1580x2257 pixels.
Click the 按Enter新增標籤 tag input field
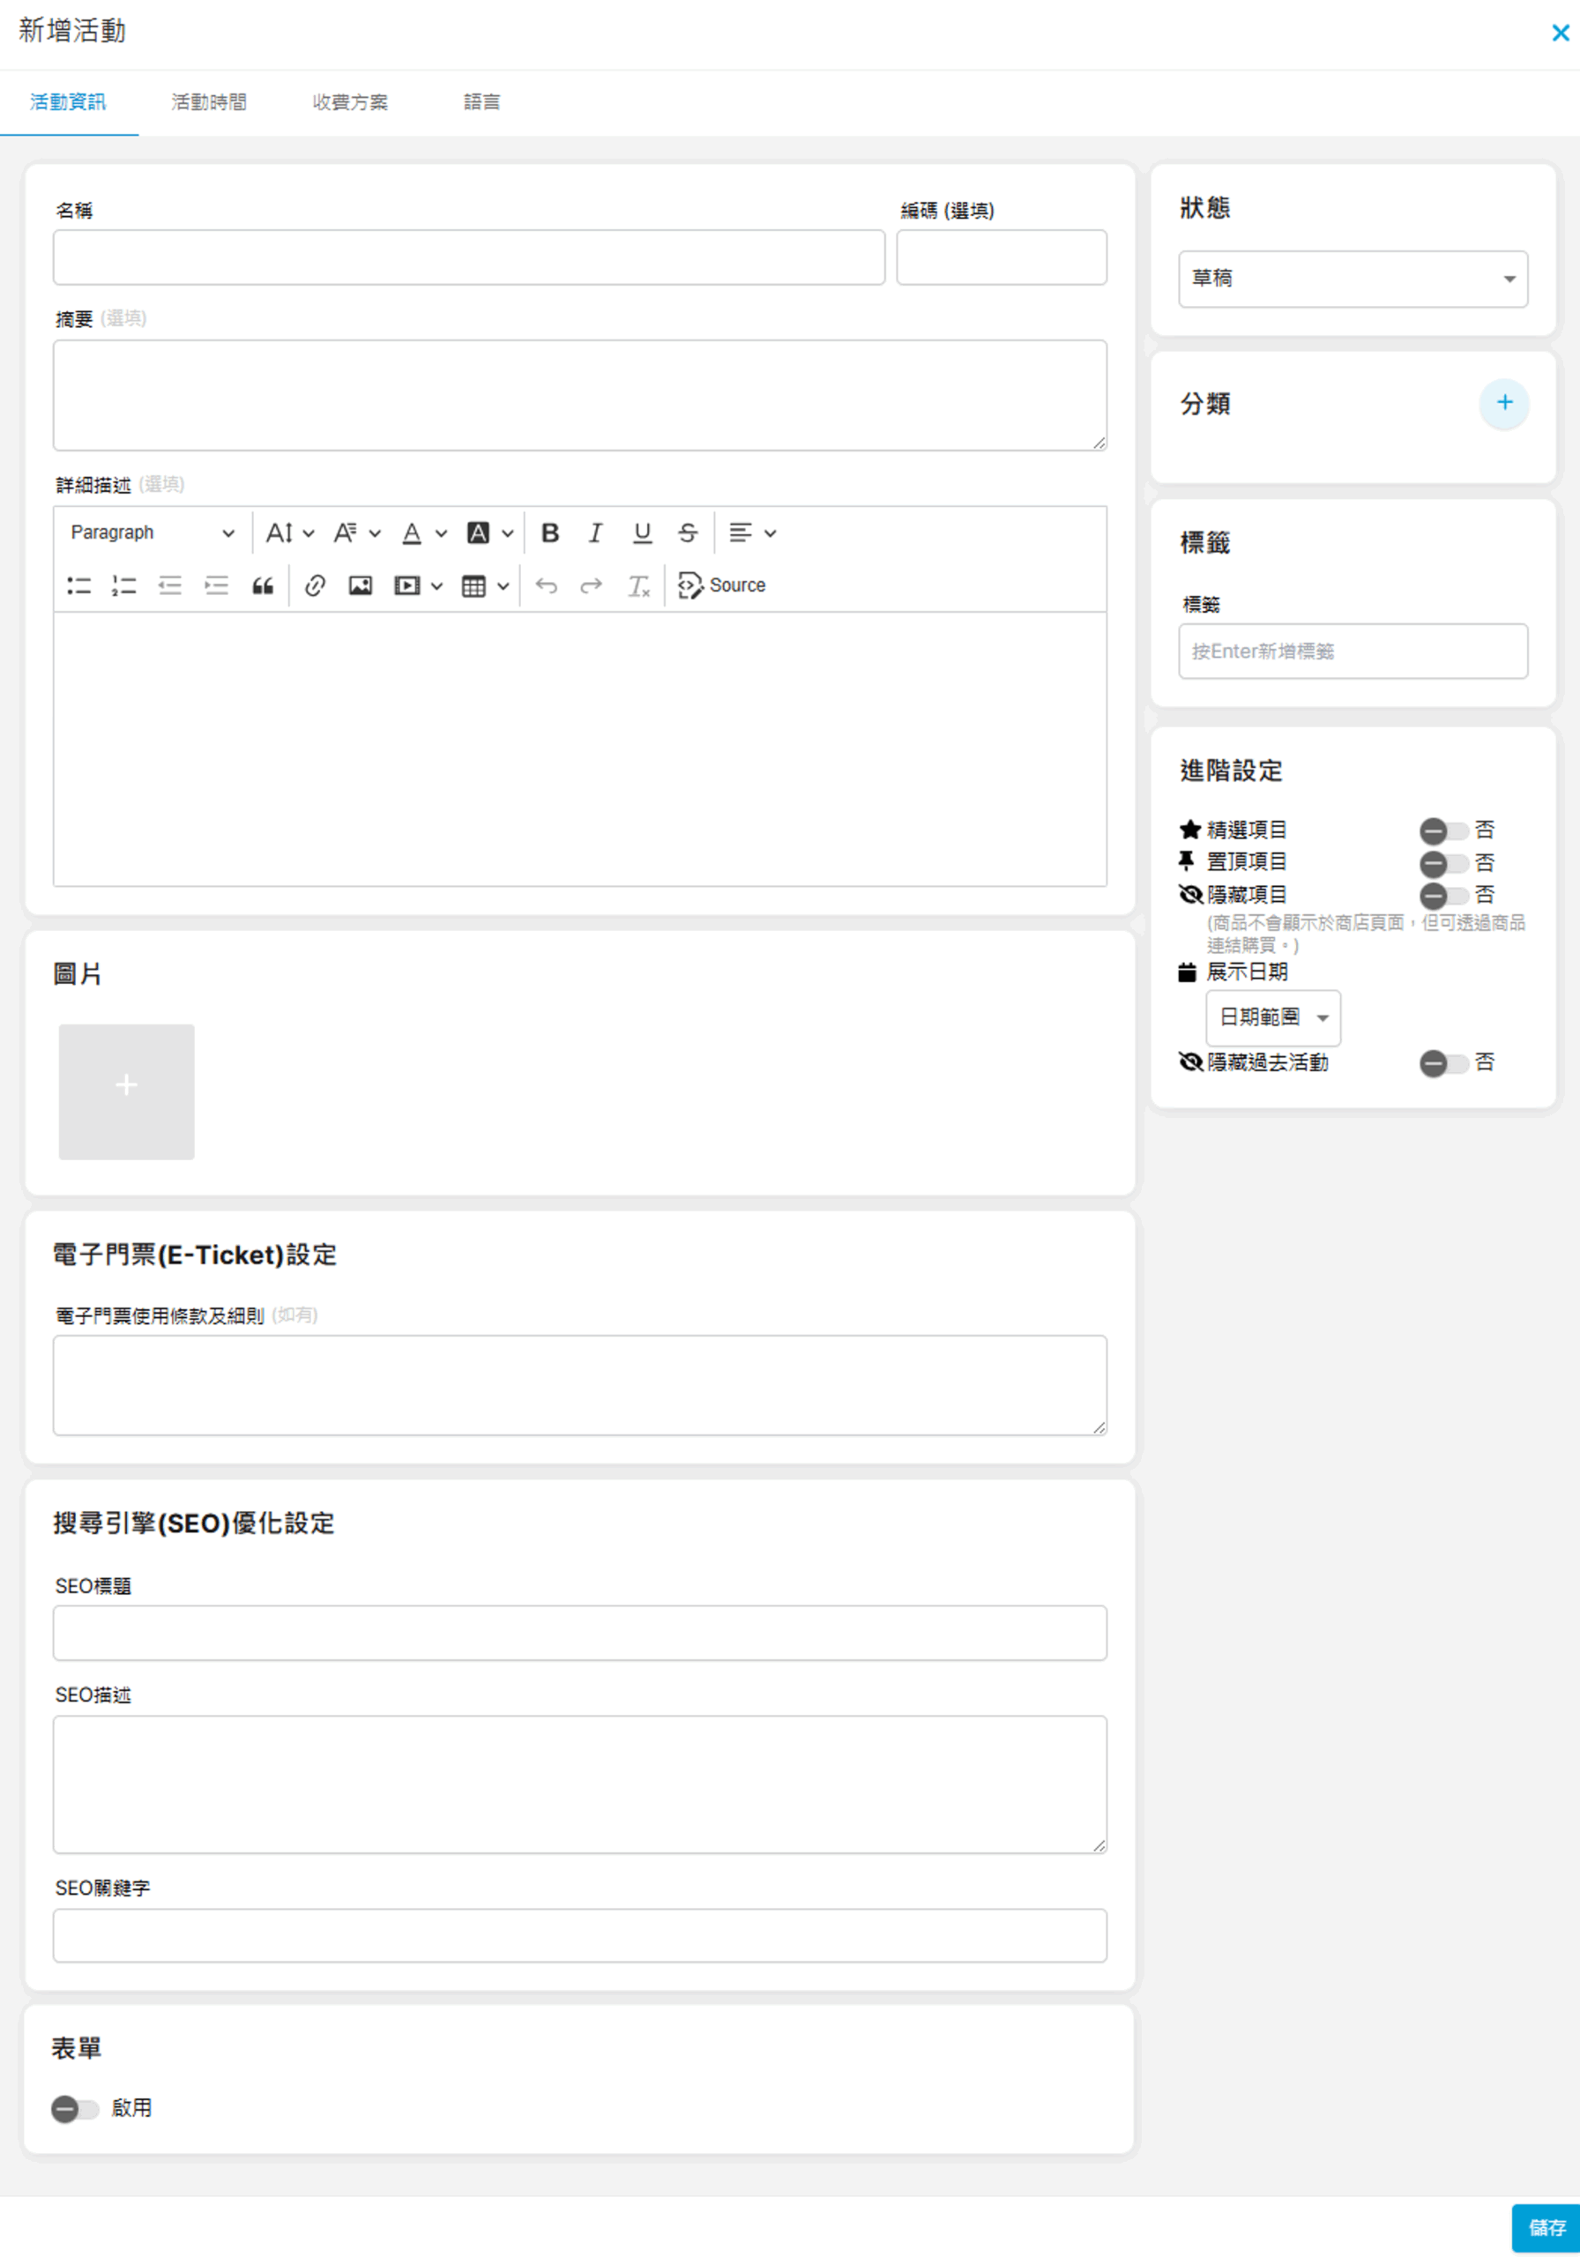[1352, 652]
